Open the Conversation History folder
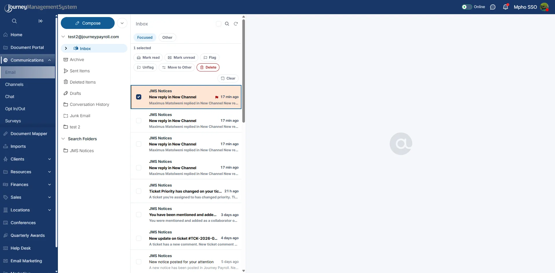555x273 pixels. pos(86,104)
